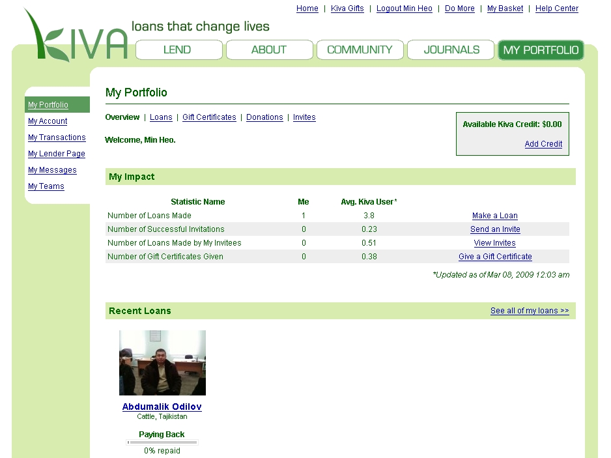Click the '0.23' average value
Image resolution: width=611 pixels, height=458 pixels.
(x=369, y=229)
